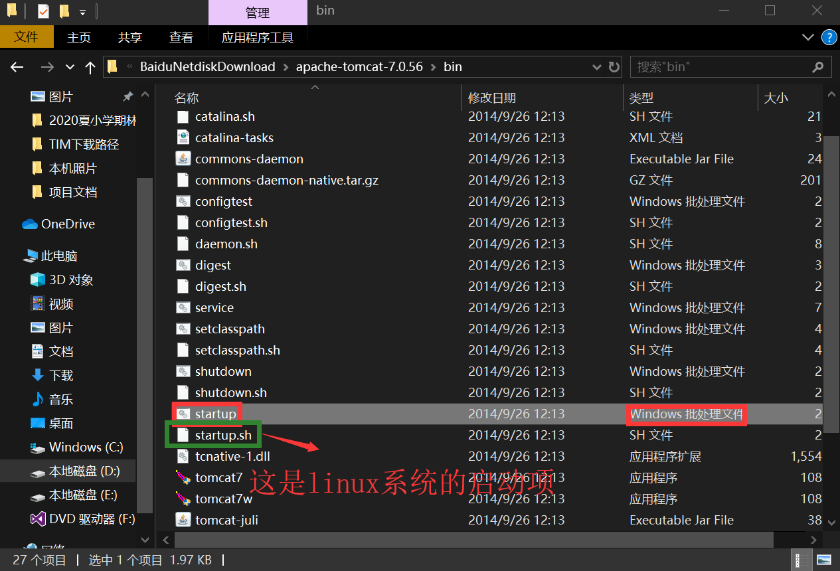Image resolution: width=840 pixels, height=571 pixels.
Task: Open pinned 图片 in Quick access
Action: (61, 97)
